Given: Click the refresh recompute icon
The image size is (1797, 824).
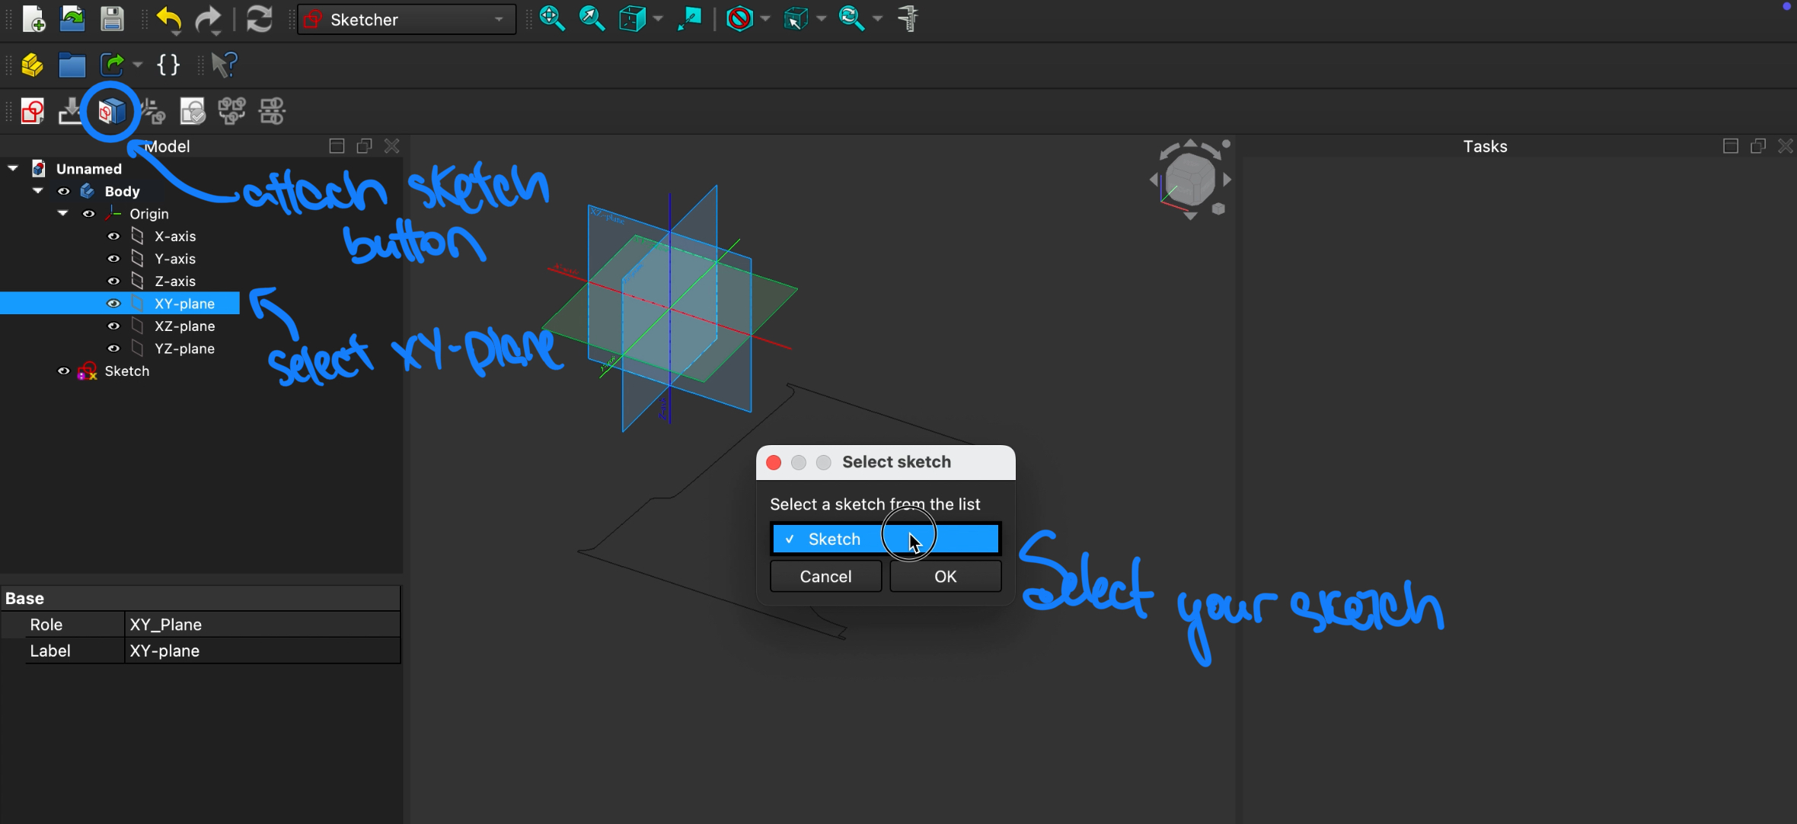Looking at the screenshot, I should (x=260, y=19).
